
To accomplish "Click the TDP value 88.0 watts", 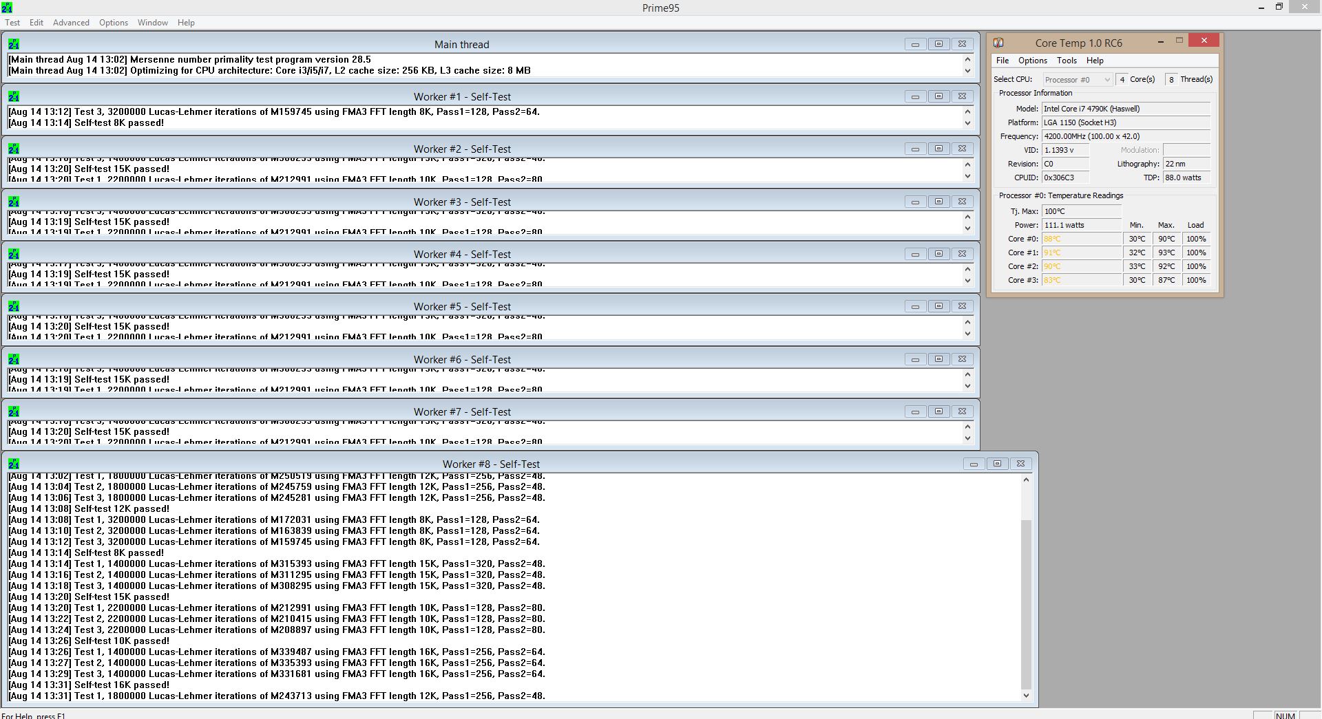I will [x=1186, y=178].
